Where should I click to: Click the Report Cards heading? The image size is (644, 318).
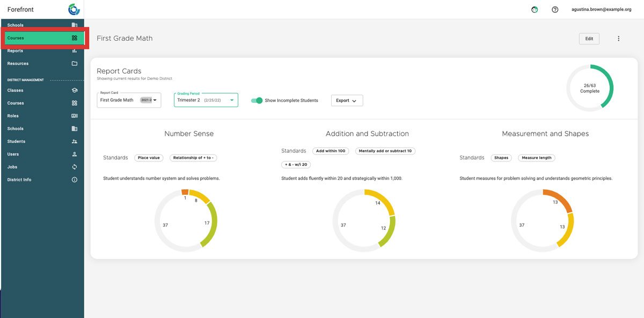point(119,71)
